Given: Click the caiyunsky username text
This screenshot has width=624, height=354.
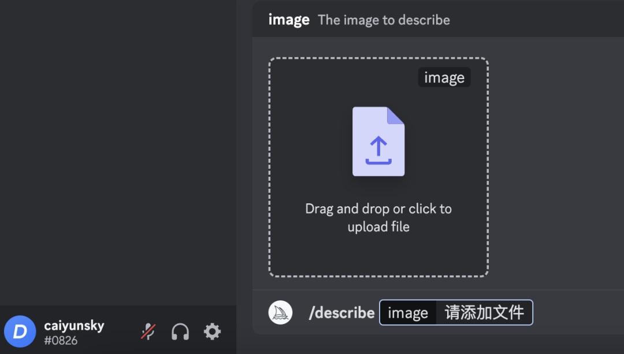Looking at the screenshot, I should tap(74, 325).
